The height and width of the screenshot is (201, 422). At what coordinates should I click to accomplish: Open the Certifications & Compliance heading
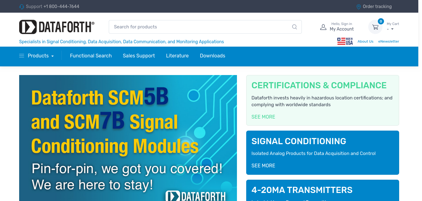coord(319,85)
